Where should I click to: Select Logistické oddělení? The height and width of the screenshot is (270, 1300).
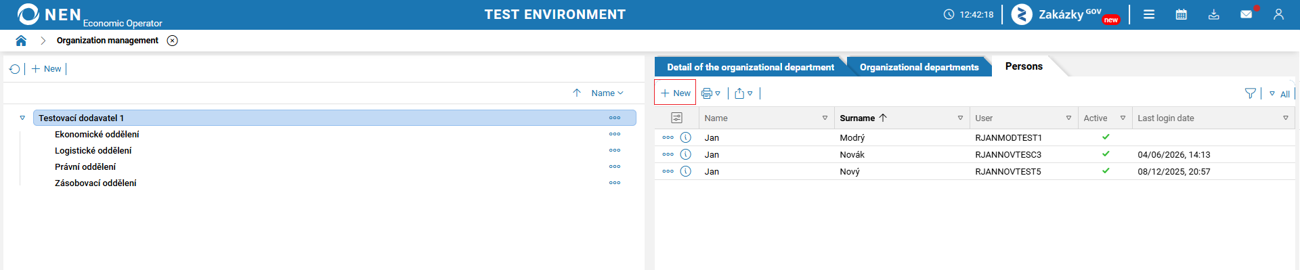point(93,150)
